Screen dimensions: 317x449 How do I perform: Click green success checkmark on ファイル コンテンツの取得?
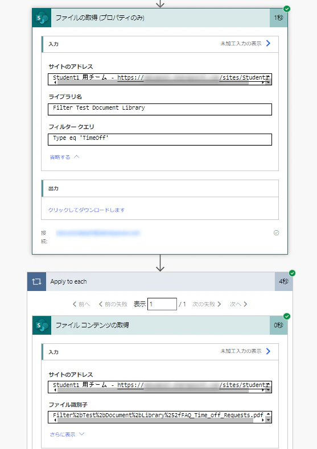tap(287, 316)
